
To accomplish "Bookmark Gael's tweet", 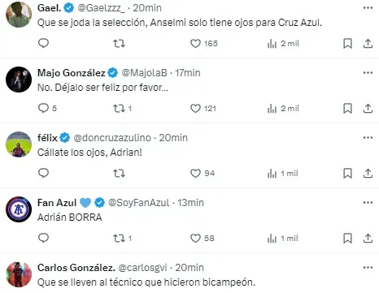I will 347,44.
